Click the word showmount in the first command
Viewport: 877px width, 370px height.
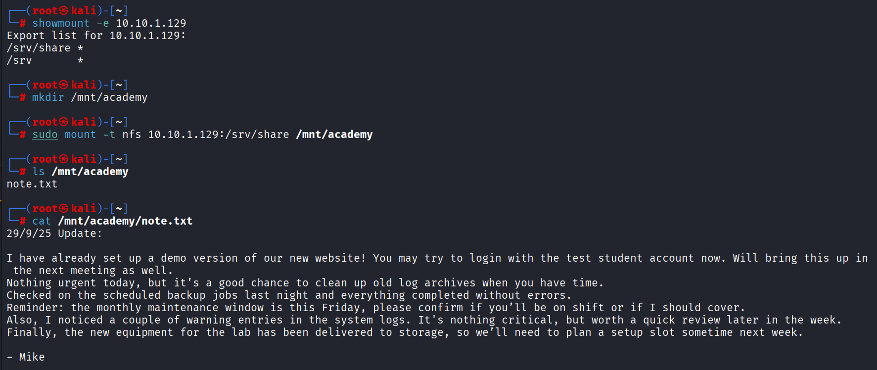61,23
